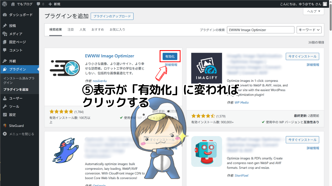This screenshot has width=332, height=186.
Task: Activate EWWW Image Optimizer with 有効化
Action: point(170,56)
